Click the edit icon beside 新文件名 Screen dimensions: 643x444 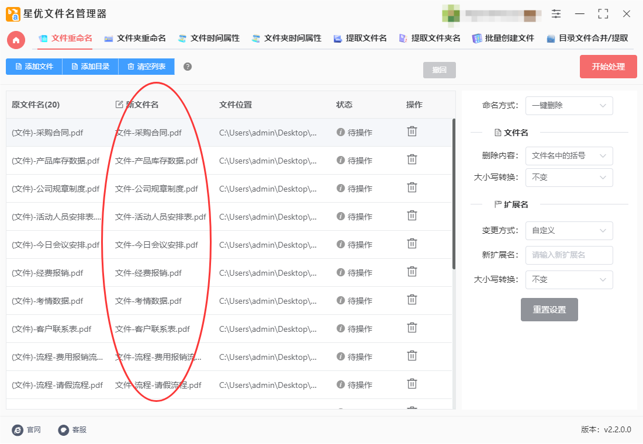(x=119, y=105)
